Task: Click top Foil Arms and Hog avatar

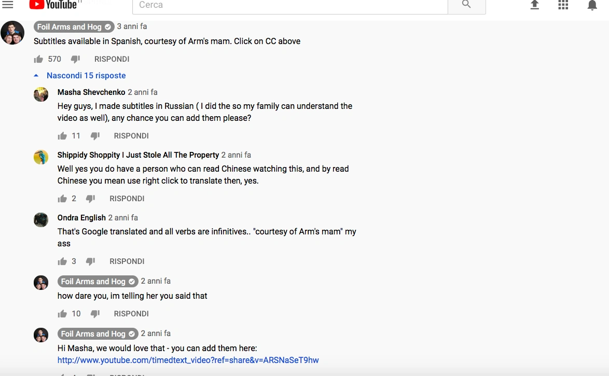Action: pyautogui.click(x=12, y=33)
